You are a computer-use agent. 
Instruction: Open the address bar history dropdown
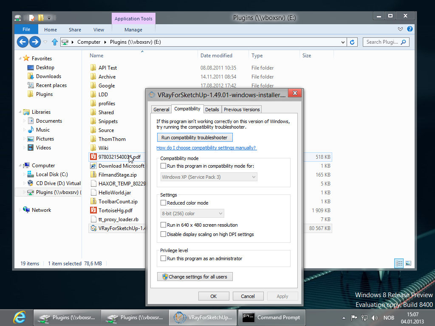point(343,42)
